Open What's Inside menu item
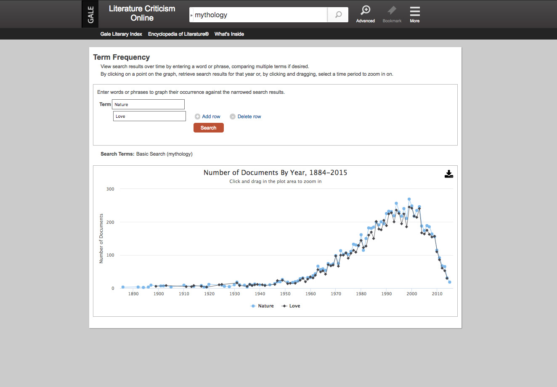The height and width of the screenshot is (387, 557). (x=229, y=34)
